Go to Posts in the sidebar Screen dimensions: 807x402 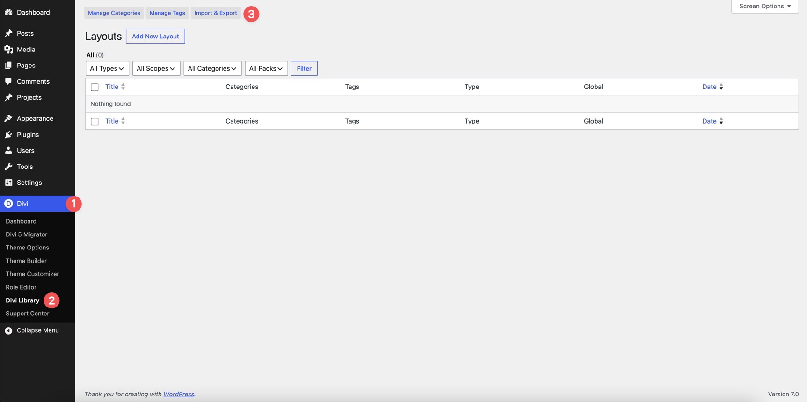[25, 33]
